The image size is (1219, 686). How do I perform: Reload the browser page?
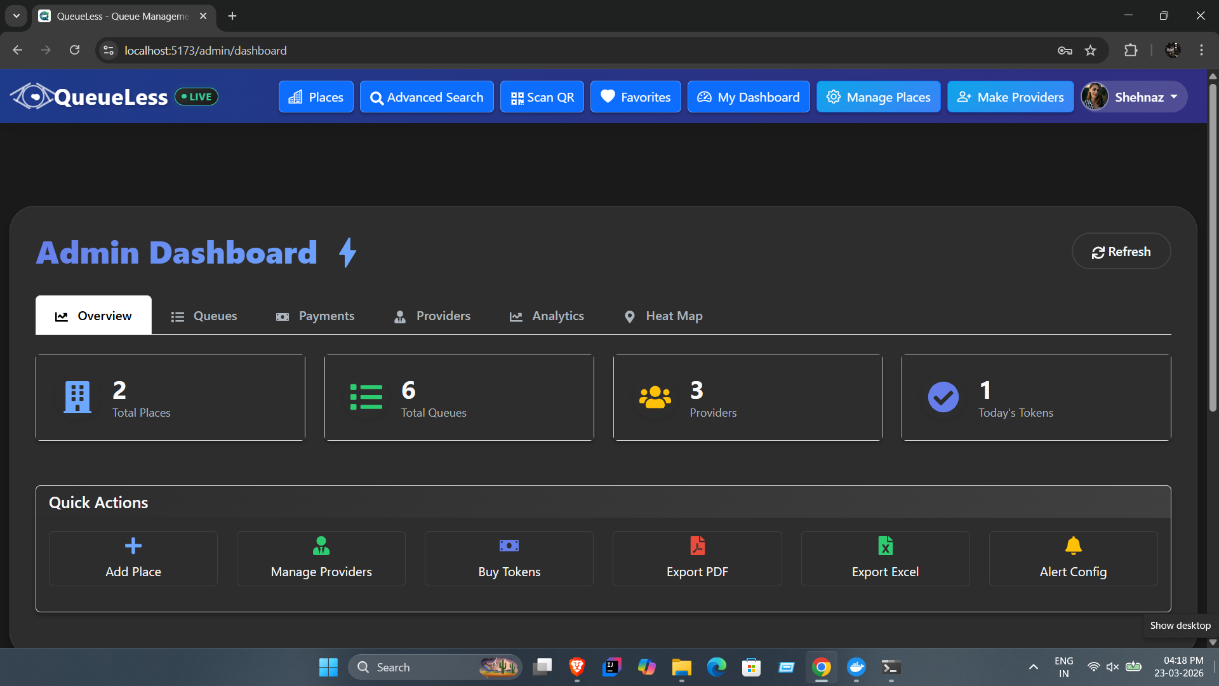pyautogui.click(x=74, y=50)
